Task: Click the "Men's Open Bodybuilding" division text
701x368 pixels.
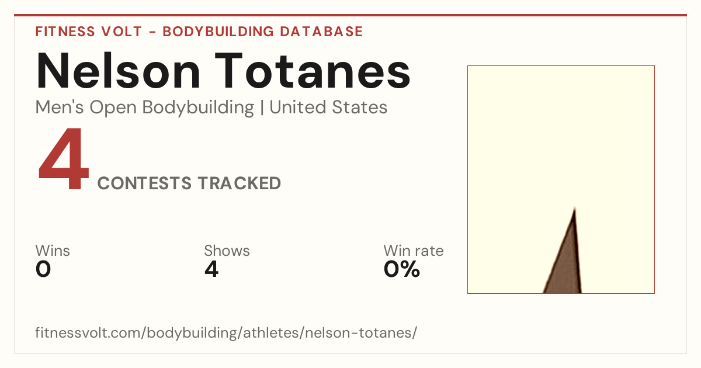Action: point(145,107)
